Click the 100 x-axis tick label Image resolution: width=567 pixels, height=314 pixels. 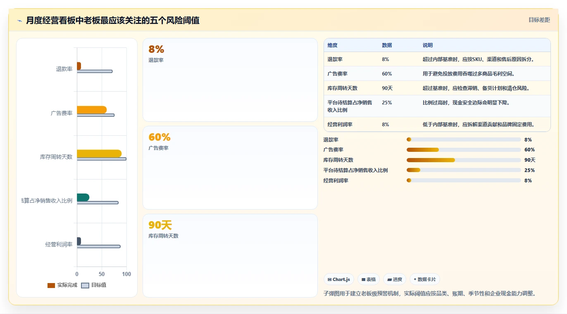(126, 274)
